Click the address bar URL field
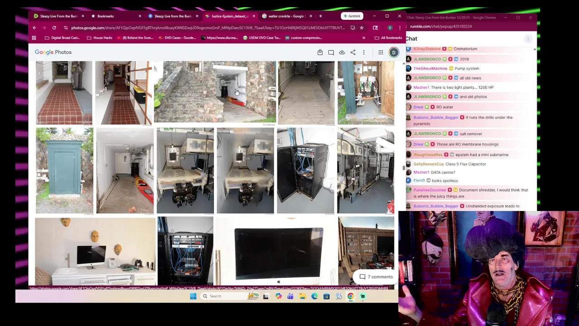 (x=208, y=28)
